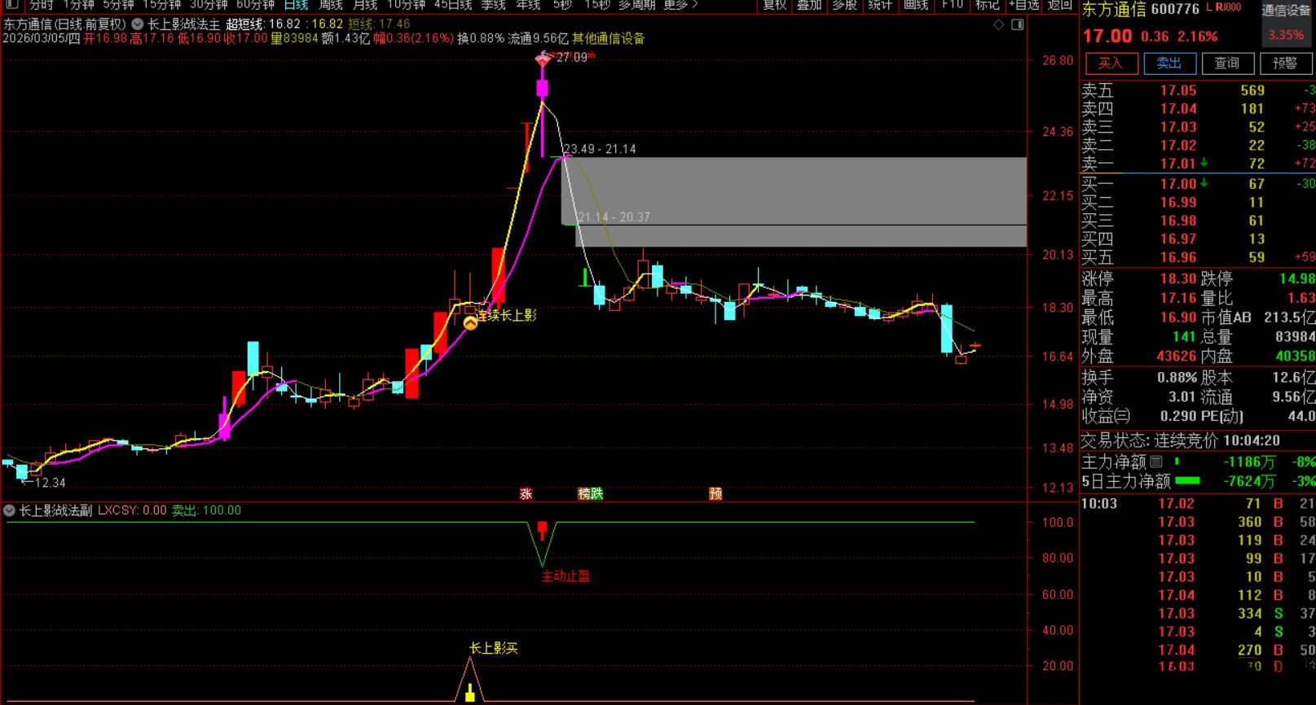Toggle 叠加 overlay mode
Viewport: 1316px width, 705px height.
click(808, 5)
